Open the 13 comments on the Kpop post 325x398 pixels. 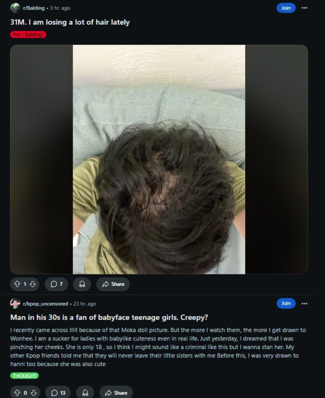click(58, 393)
